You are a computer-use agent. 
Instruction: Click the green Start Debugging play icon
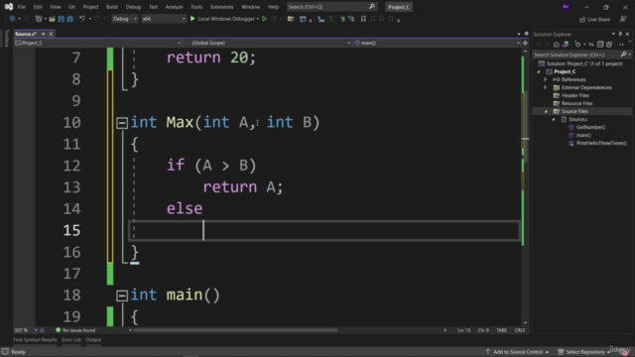pos(192,19)
